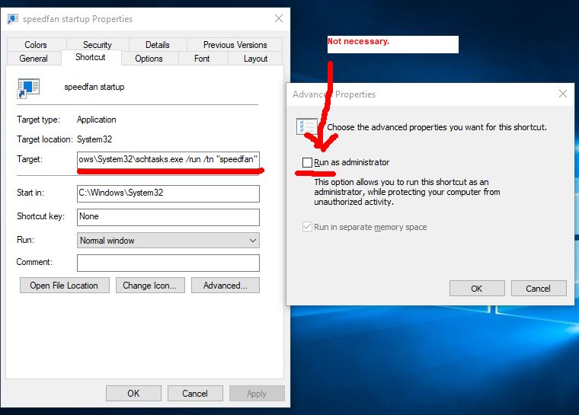Open the Details tab
This screenshot has width=579, height=415.
(158, 45)
